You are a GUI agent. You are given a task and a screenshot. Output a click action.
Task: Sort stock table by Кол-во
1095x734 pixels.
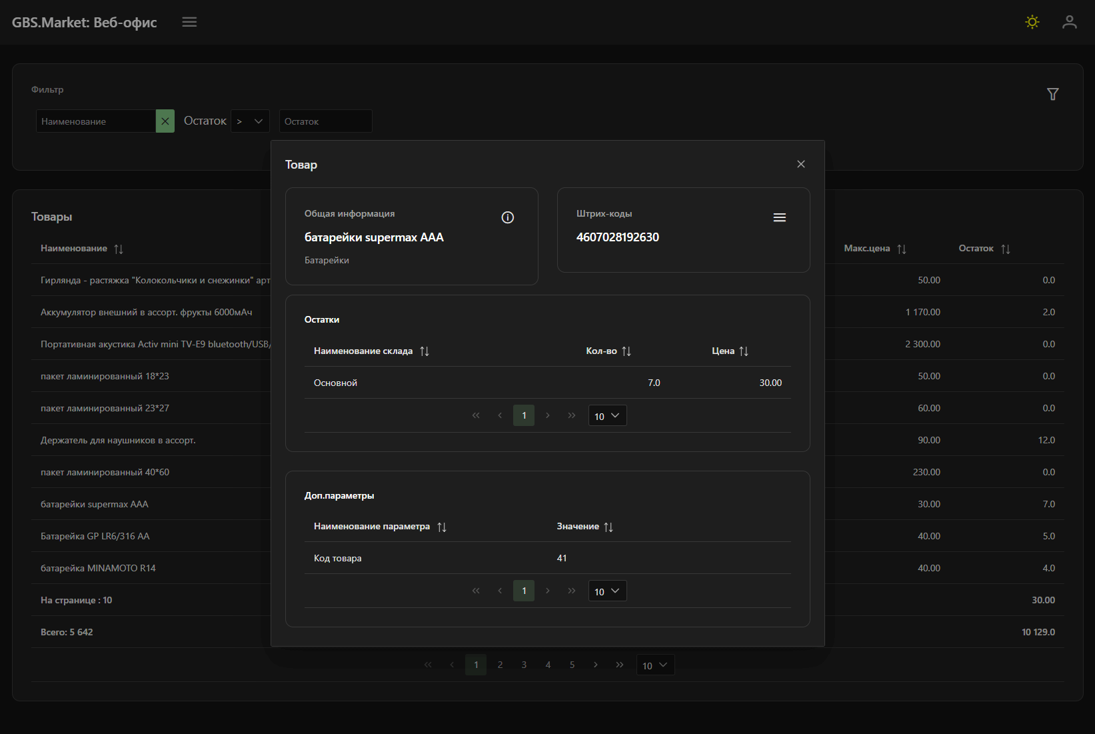[x=626, y=351]
